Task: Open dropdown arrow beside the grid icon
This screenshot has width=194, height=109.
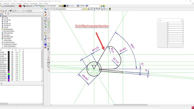Action: tap(45, 6)
